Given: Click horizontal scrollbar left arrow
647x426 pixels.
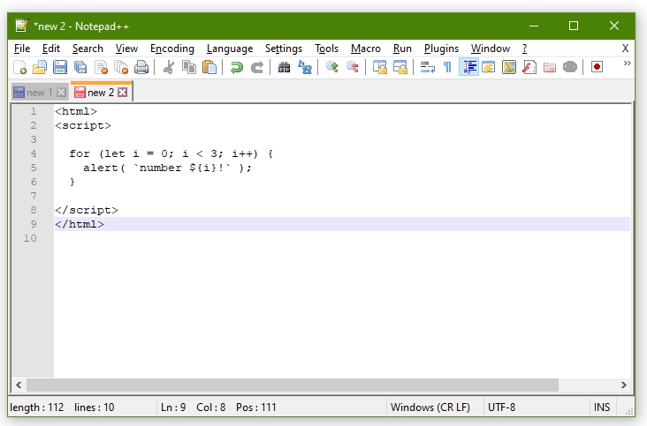Looking at the screenshot, I should point(19,385).
